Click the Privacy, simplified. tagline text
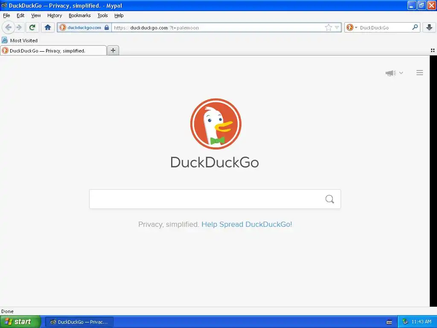 168,224
